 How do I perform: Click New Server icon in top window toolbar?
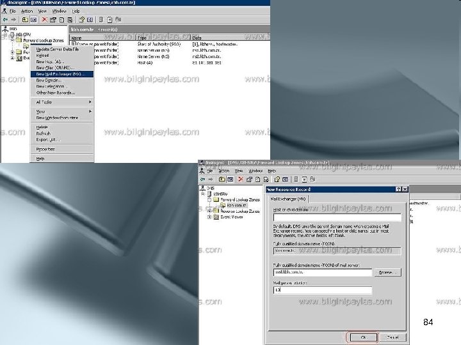(x=101, y=20)
